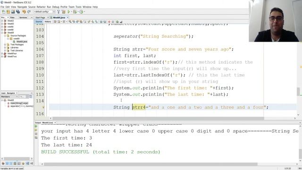Click the Last Edit icon in editor toolbar

pos(55,22)
